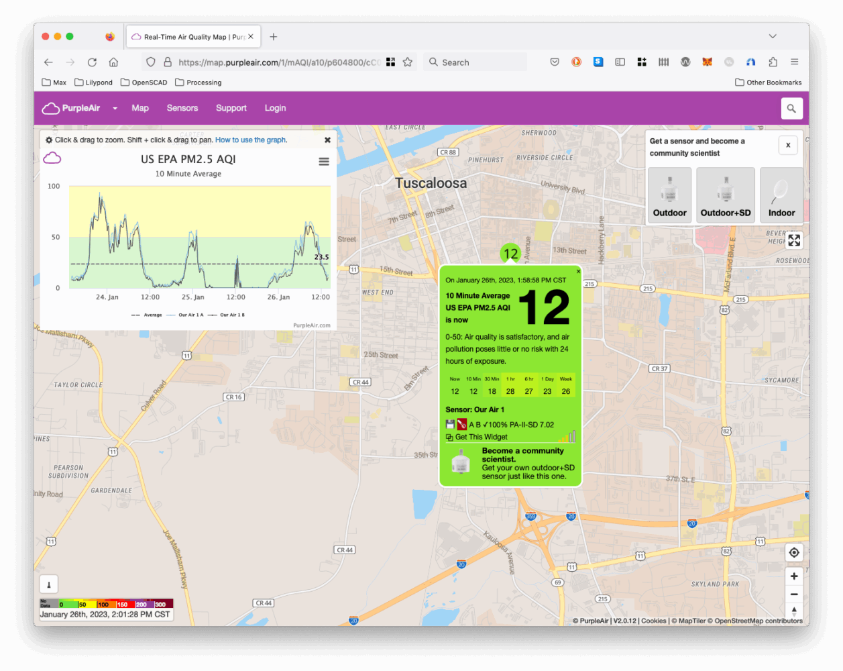Reset the map compass bearing
This screenshot has width=843, height=671.
tap(794, 611)
